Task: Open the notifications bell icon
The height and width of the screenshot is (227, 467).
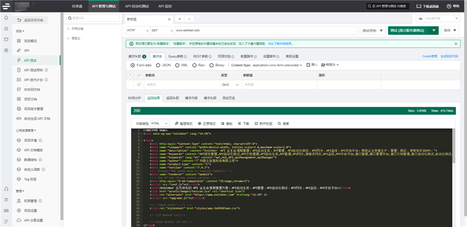Action: [x=6, y=18]
